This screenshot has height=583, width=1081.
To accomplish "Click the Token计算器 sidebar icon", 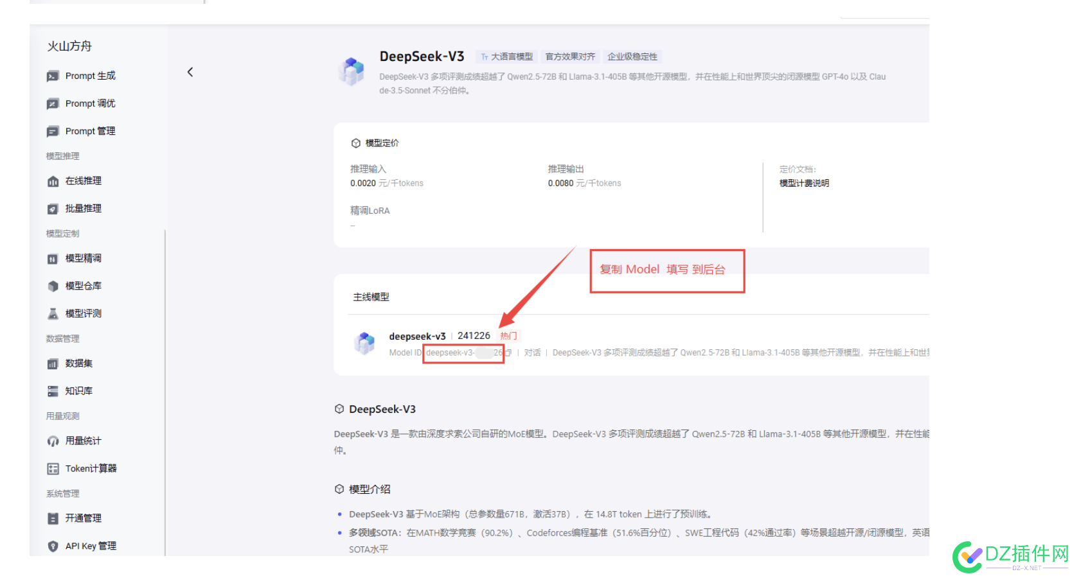I will point(53,469).
